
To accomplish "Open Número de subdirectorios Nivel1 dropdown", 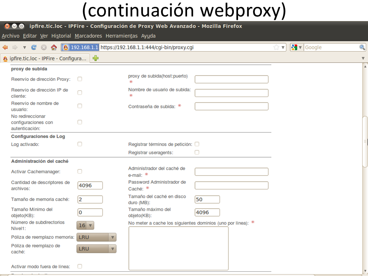I will coord(85,225).
